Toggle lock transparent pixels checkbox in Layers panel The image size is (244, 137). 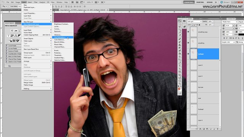(x=193, y=25)
